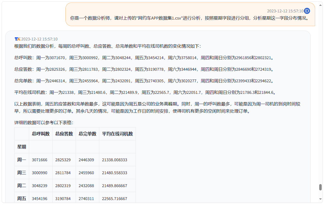325x205 pixels.
Task: Click table cell 3048239
Action: [x=41, y=185]
